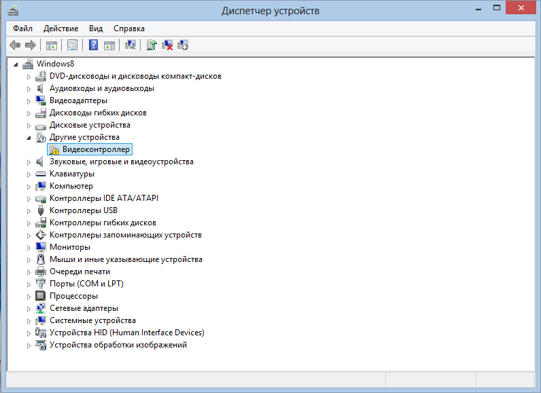
Task: Expand the Дисковые устройства node arrow
Action: (x=29, y=126)
